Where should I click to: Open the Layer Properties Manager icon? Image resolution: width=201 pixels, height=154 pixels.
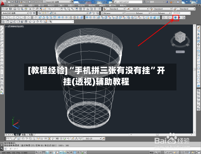pyautogui.click(x=39, y=13)
